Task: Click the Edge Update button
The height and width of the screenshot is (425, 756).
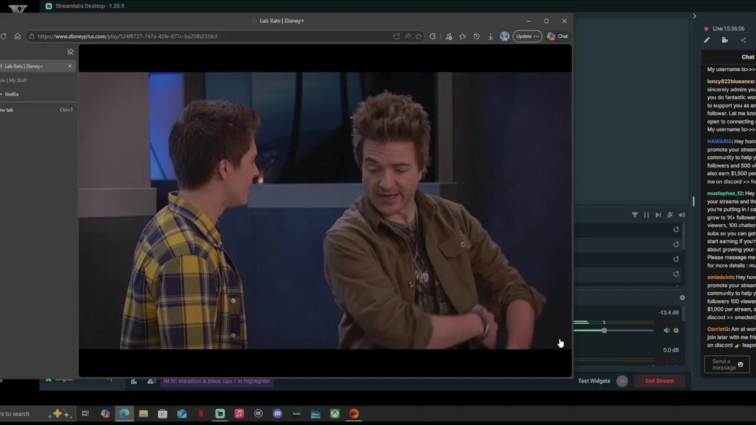Action: pyautogui.click(x=527, y=36)
